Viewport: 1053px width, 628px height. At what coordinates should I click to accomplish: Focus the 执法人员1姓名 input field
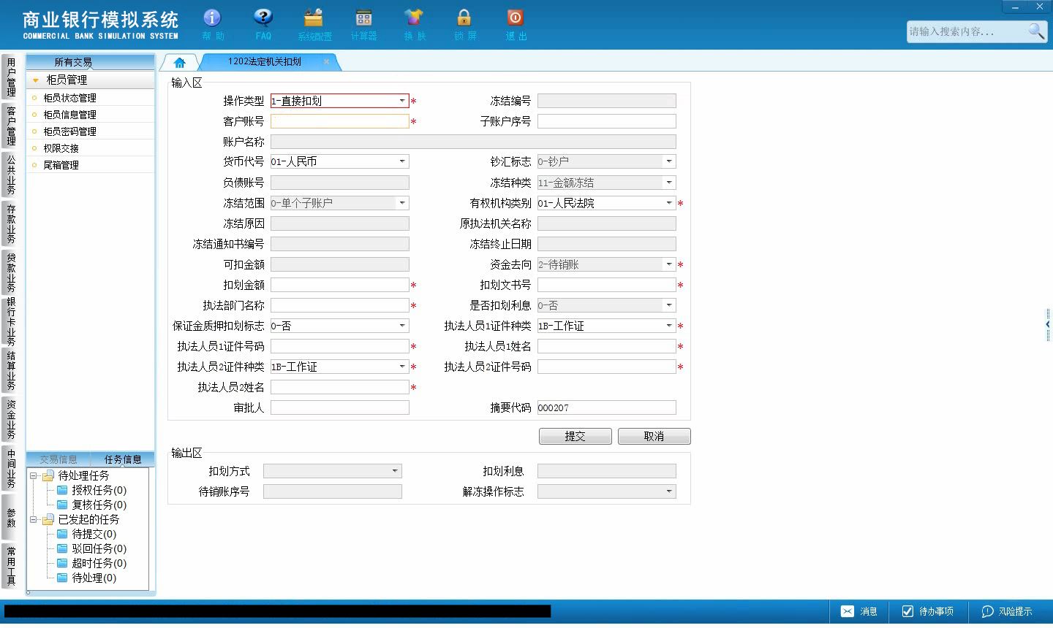pyautogui.click(x=607, y=346)
